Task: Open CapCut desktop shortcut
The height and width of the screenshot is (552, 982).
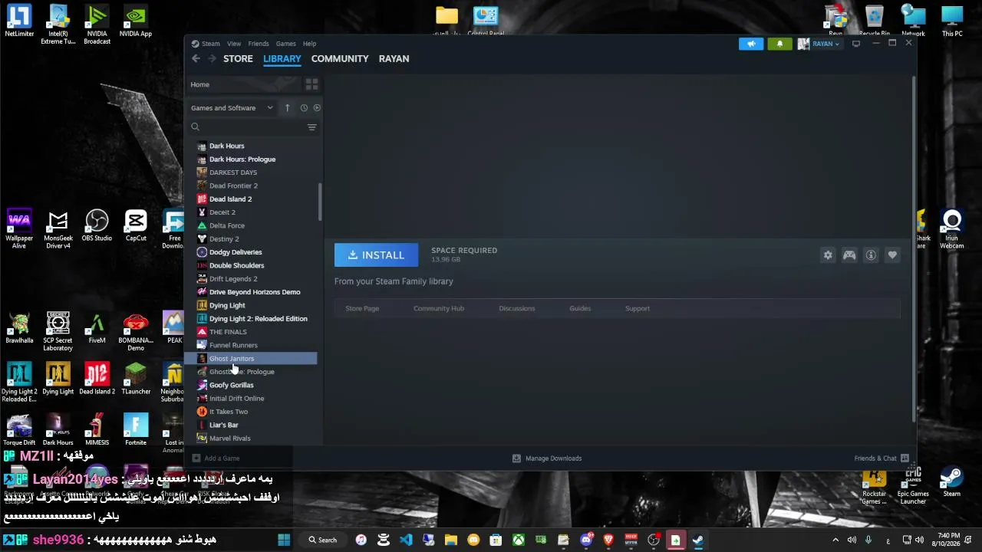Action: click(x=136, y=226)
